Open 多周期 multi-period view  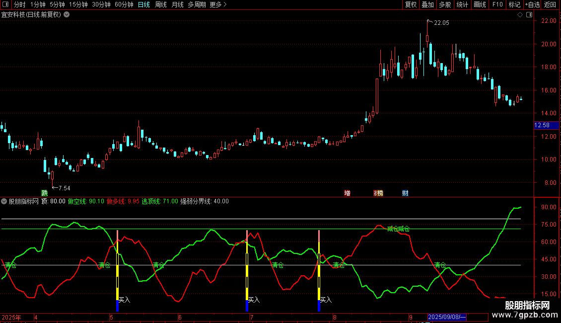click(x=197, y=4)
